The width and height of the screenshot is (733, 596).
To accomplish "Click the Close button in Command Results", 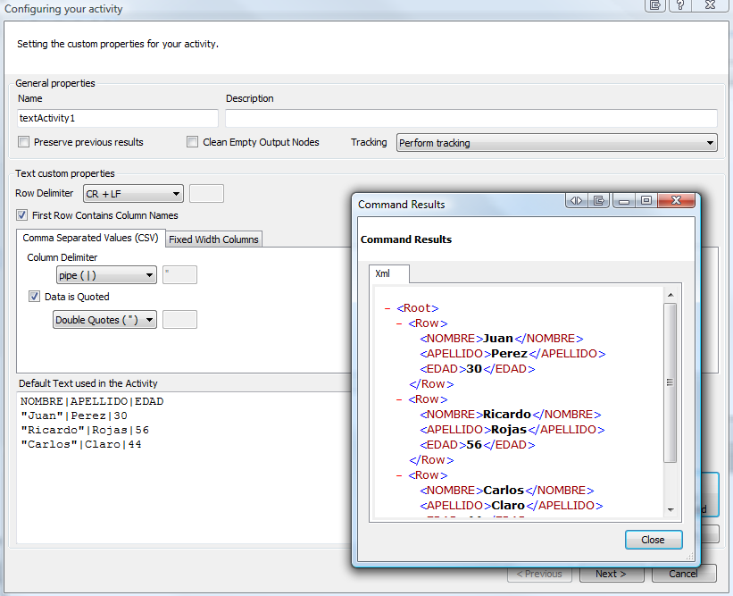I will coord(654,540).
